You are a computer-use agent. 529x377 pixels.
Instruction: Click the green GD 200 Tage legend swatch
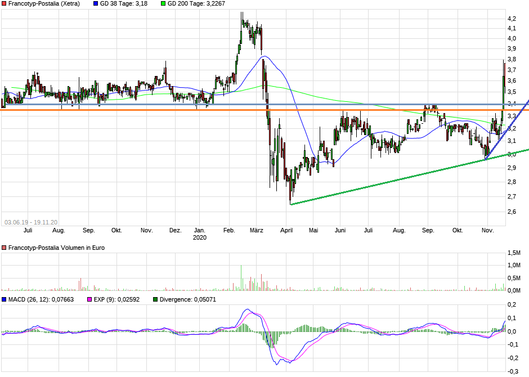(x=163, y=4)
